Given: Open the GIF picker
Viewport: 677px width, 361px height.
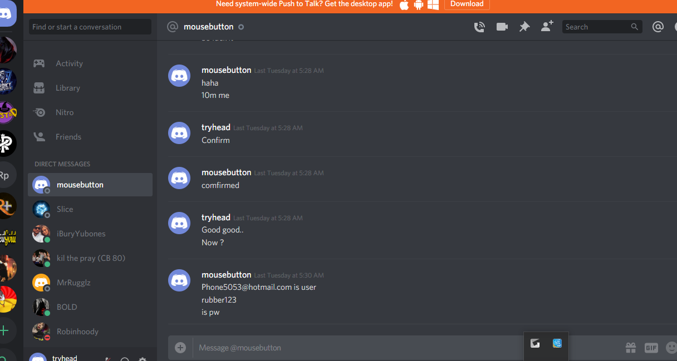Looking at the screenshot, I should 651,348.
